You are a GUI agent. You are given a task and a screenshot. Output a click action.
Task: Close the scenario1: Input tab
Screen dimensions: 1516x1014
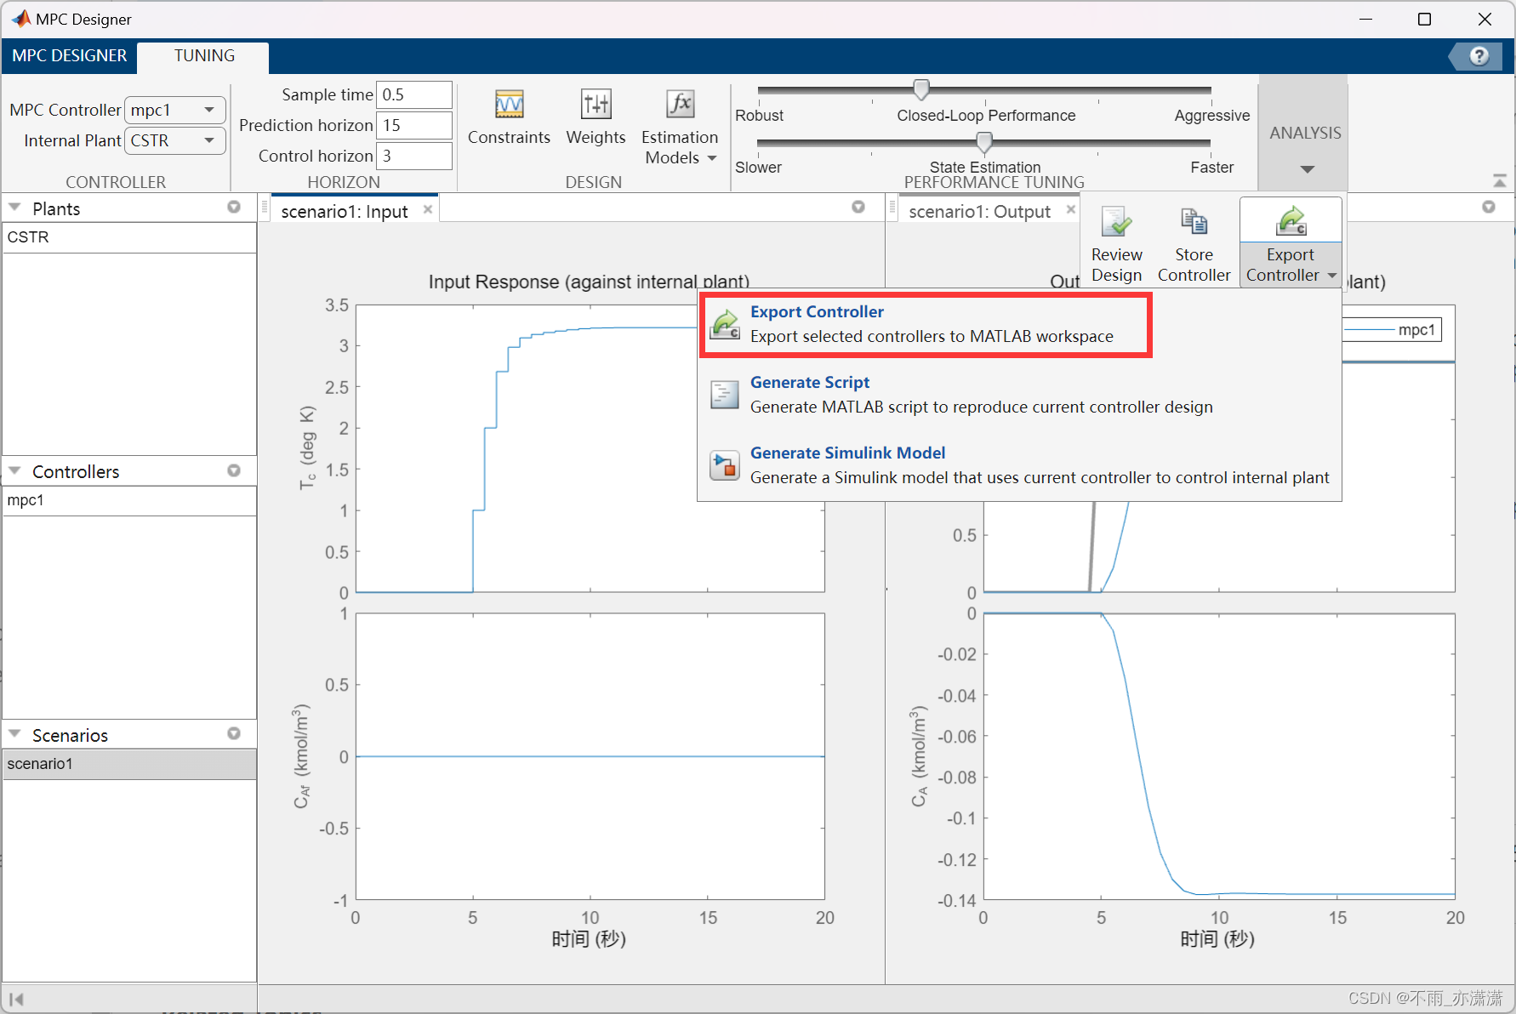(x=428, y=209)
